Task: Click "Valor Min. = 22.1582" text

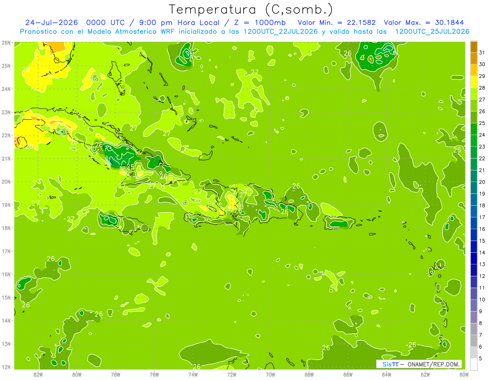Action: click(337, 23)
